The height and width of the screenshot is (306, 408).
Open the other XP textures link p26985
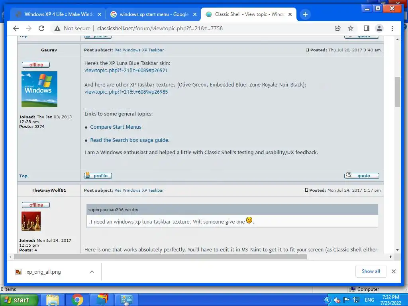[126, 92]
